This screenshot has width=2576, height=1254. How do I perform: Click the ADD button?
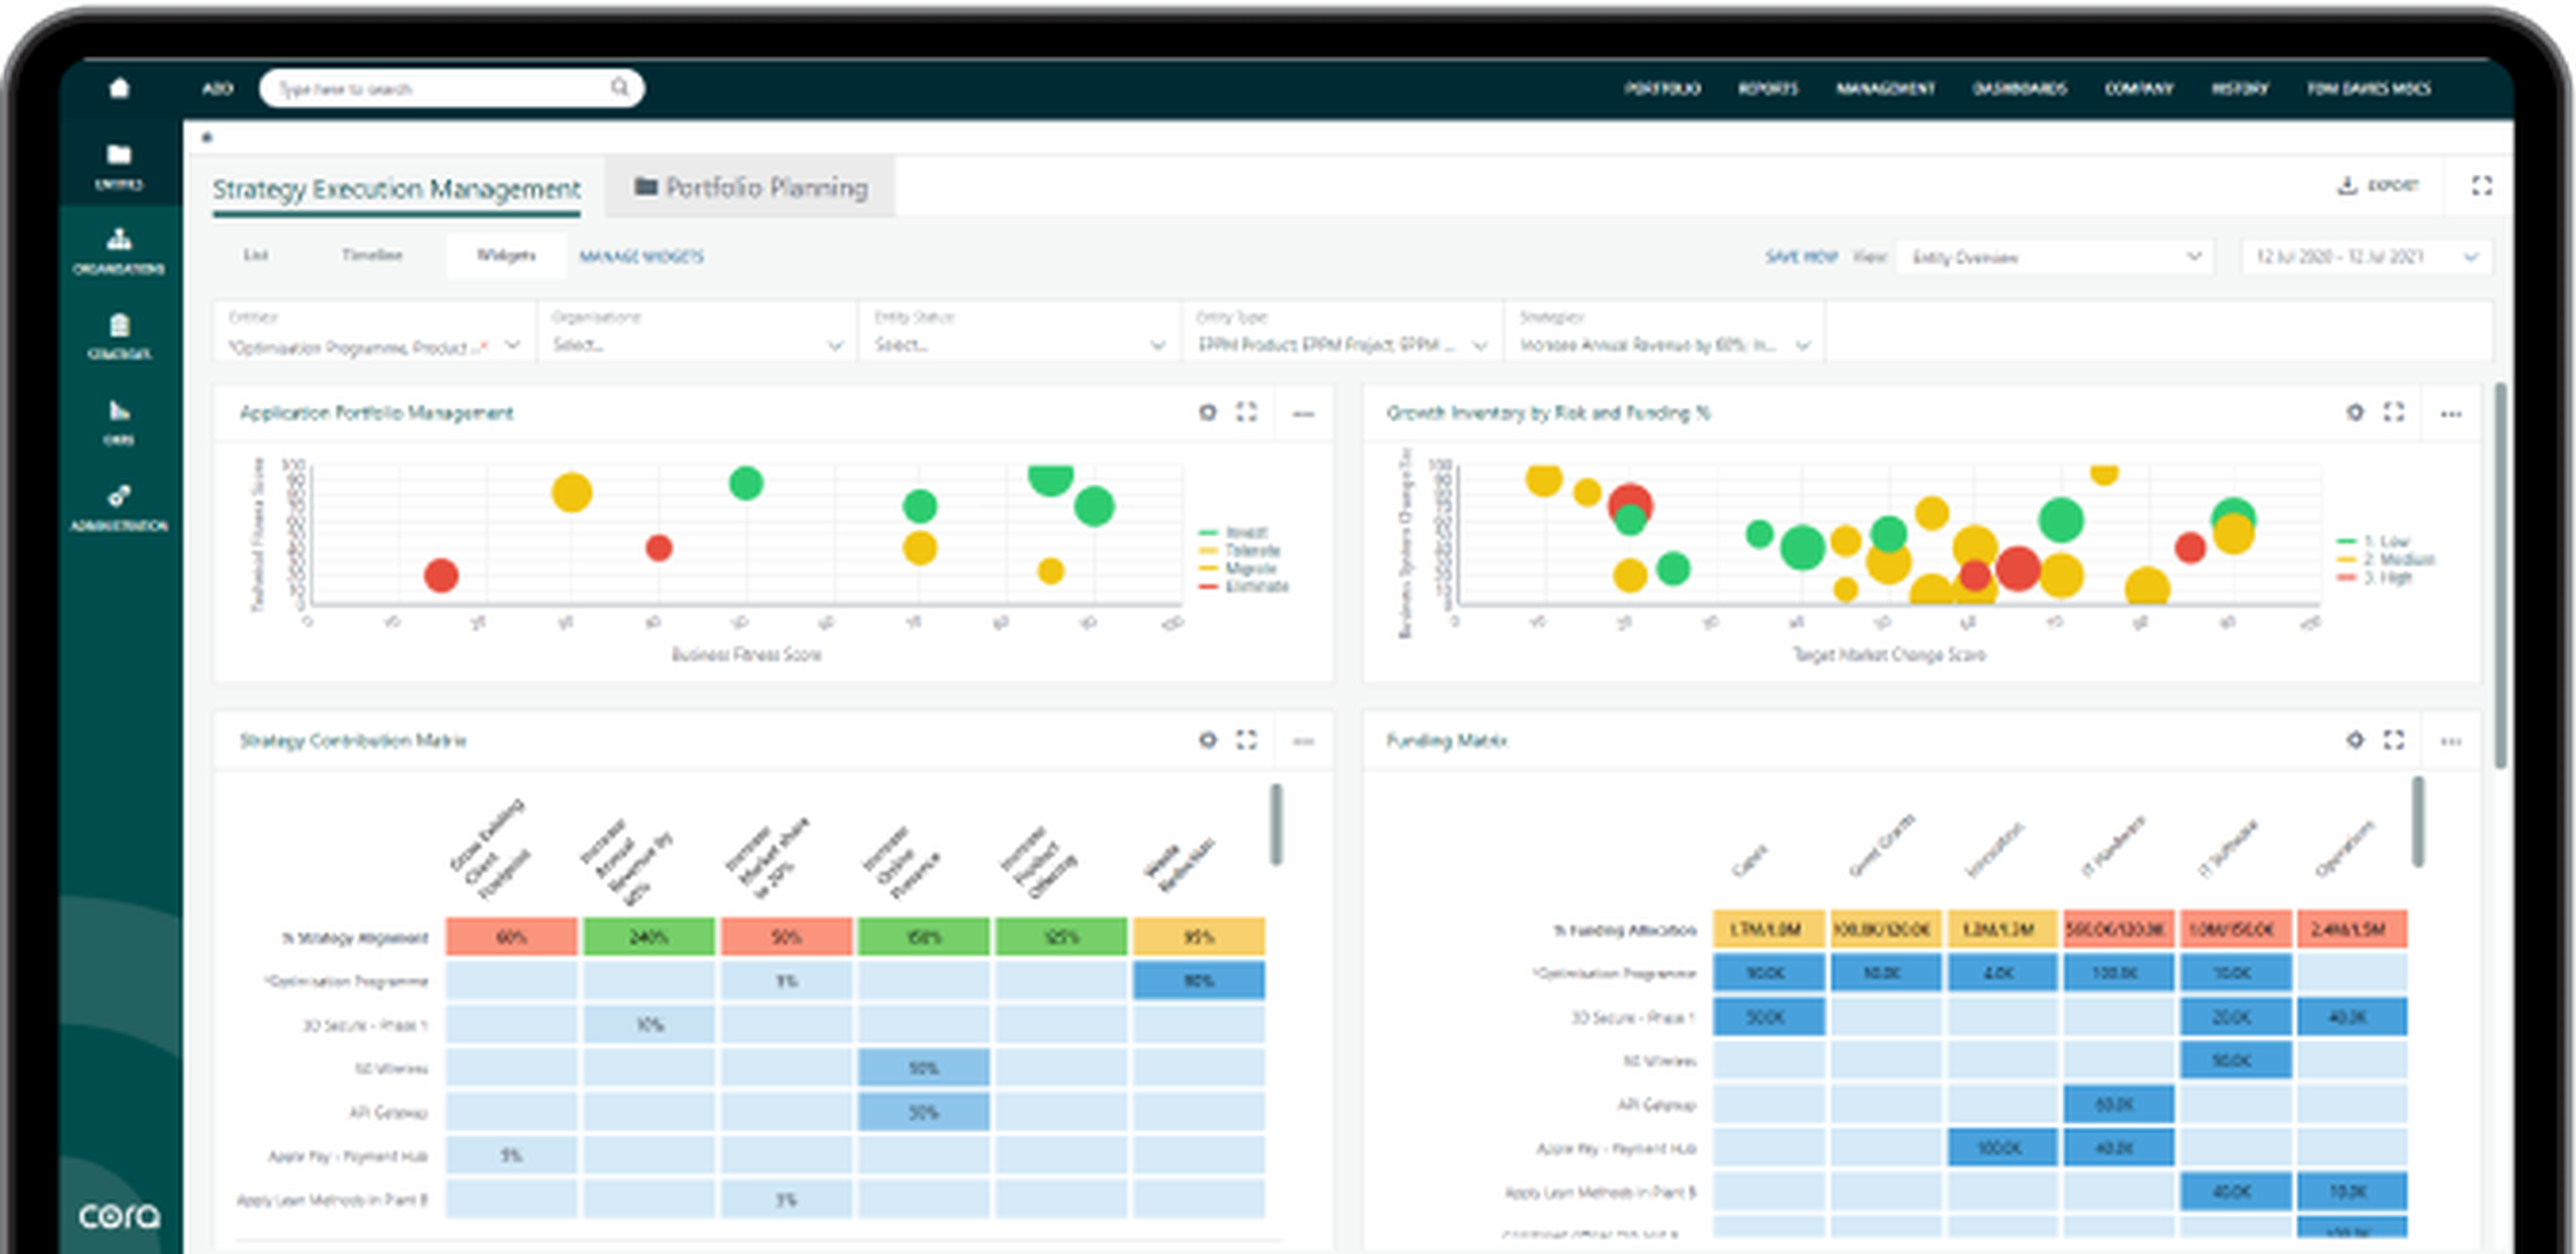click(x=217, y=88)
